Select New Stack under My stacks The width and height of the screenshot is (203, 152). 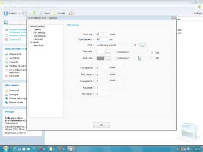pos(38,45)
